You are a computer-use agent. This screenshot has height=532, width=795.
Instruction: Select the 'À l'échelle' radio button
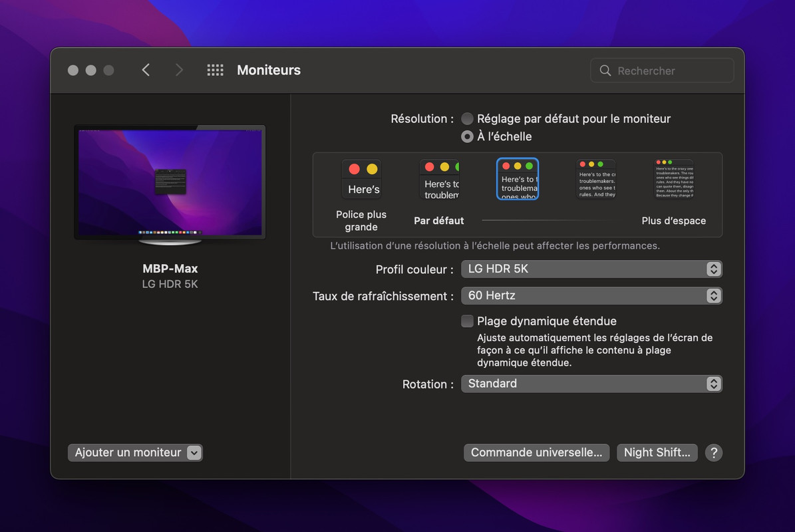tap(467, 136)
